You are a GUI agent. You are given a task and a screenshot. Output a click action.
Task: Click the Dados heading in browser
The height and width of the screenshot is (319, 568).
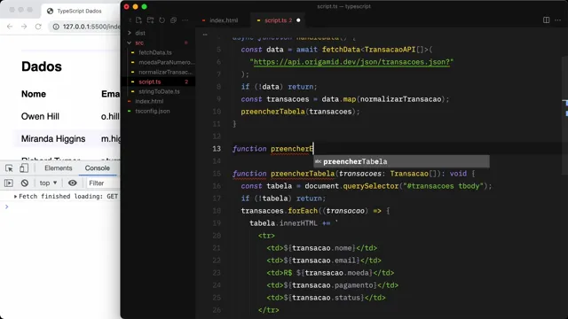click(x=42, y=66)
